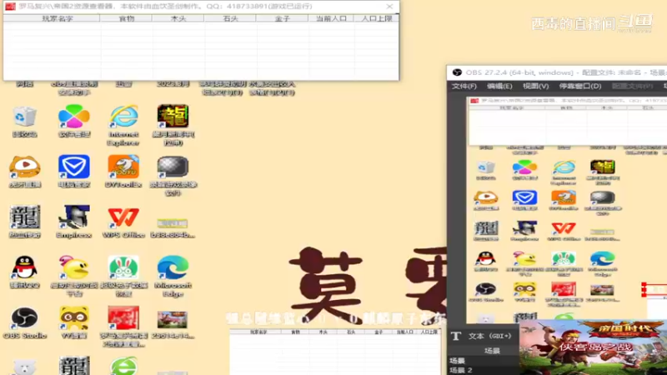Viewport: 667px width, 375px height.
Task: Open the yellow bar file icon beside WPS Office
Action: 173,223
